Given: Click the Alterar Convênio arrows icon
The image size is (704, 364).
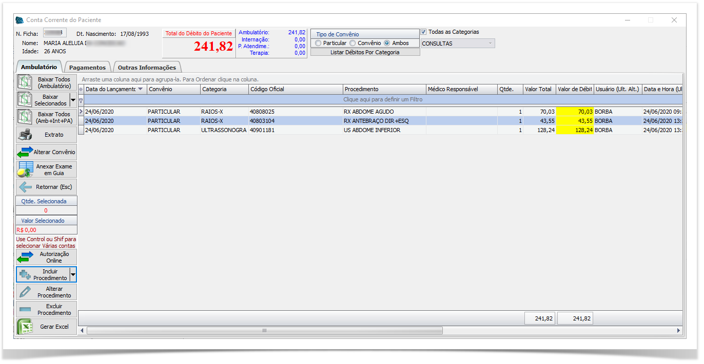Looking at the screenshot, I should tap(25, 152).
